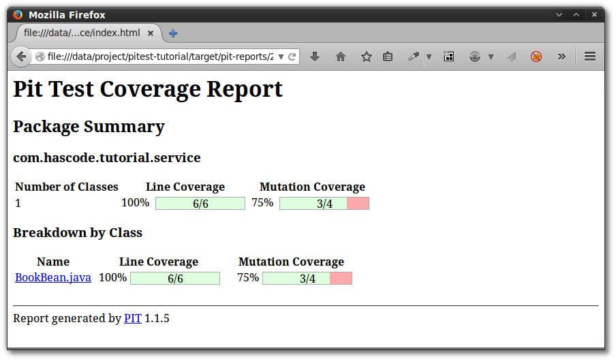Click the browser Back arrow button

(20, 57)
